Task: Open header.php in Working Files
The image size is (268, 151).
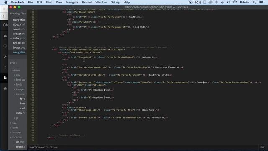Action: (19, 43)
